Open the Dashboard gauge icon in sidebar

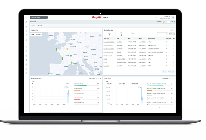click(x=27, y=22)
